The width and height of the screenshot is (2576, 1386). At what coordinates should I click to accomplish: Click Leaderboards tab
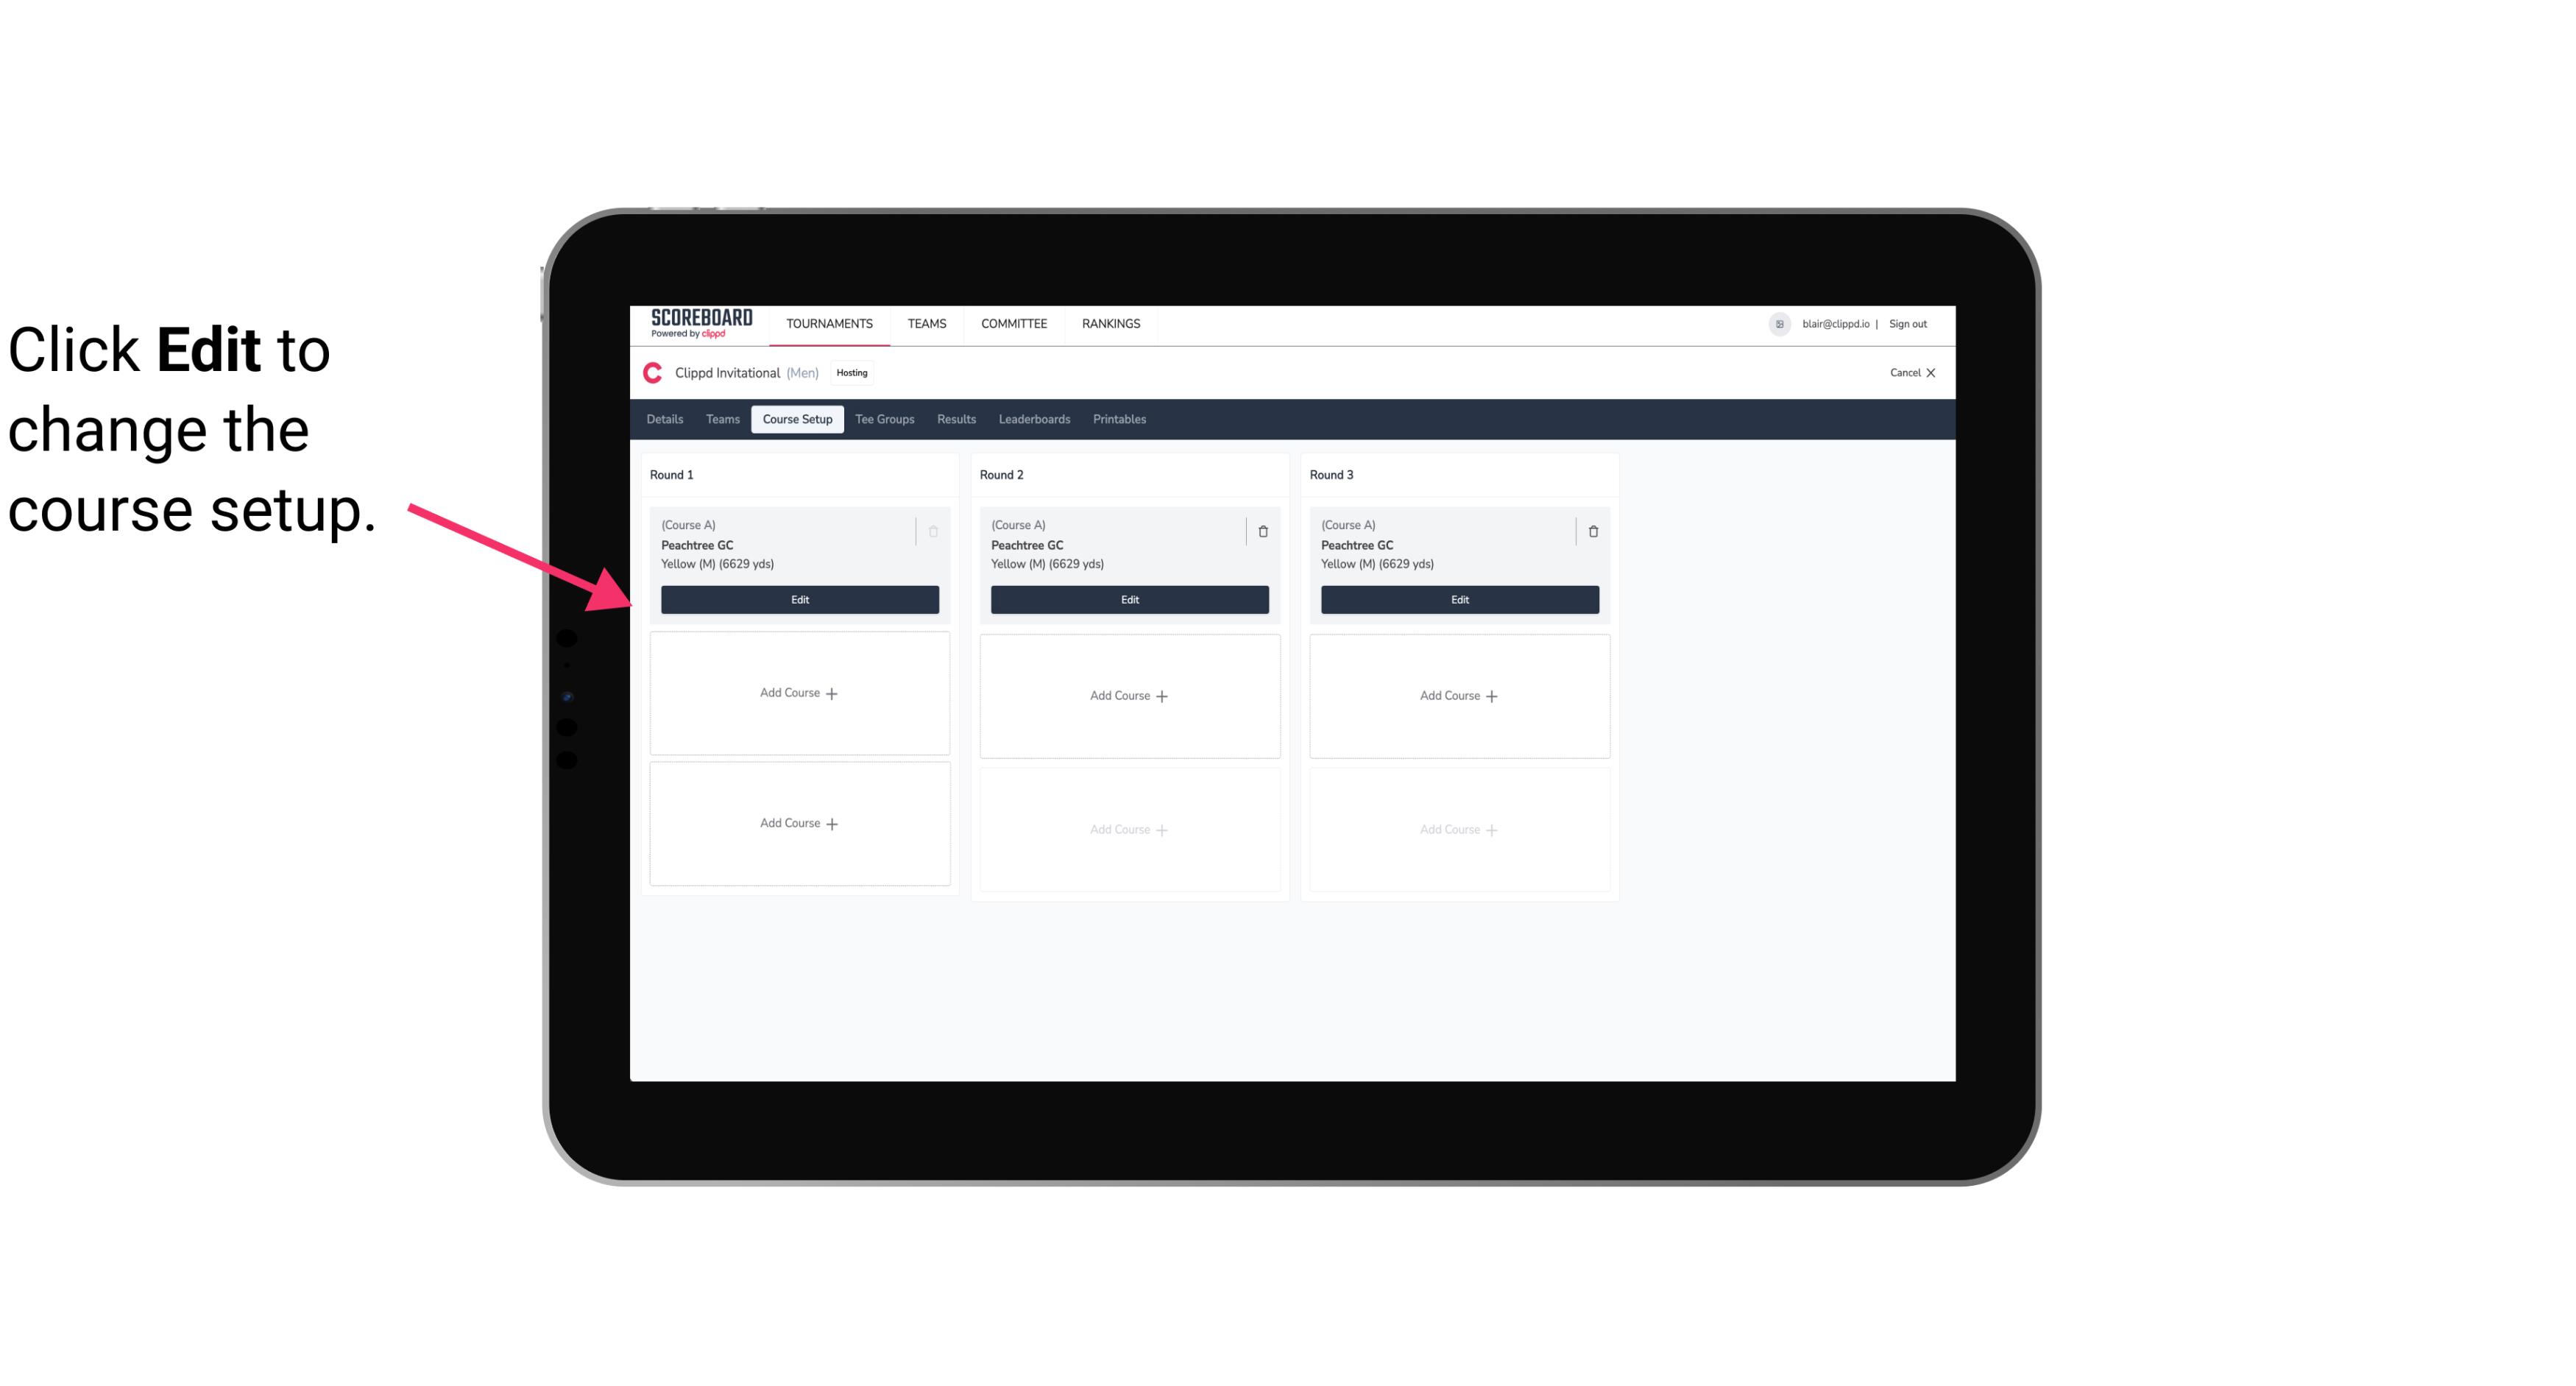tap(1034, 420)
